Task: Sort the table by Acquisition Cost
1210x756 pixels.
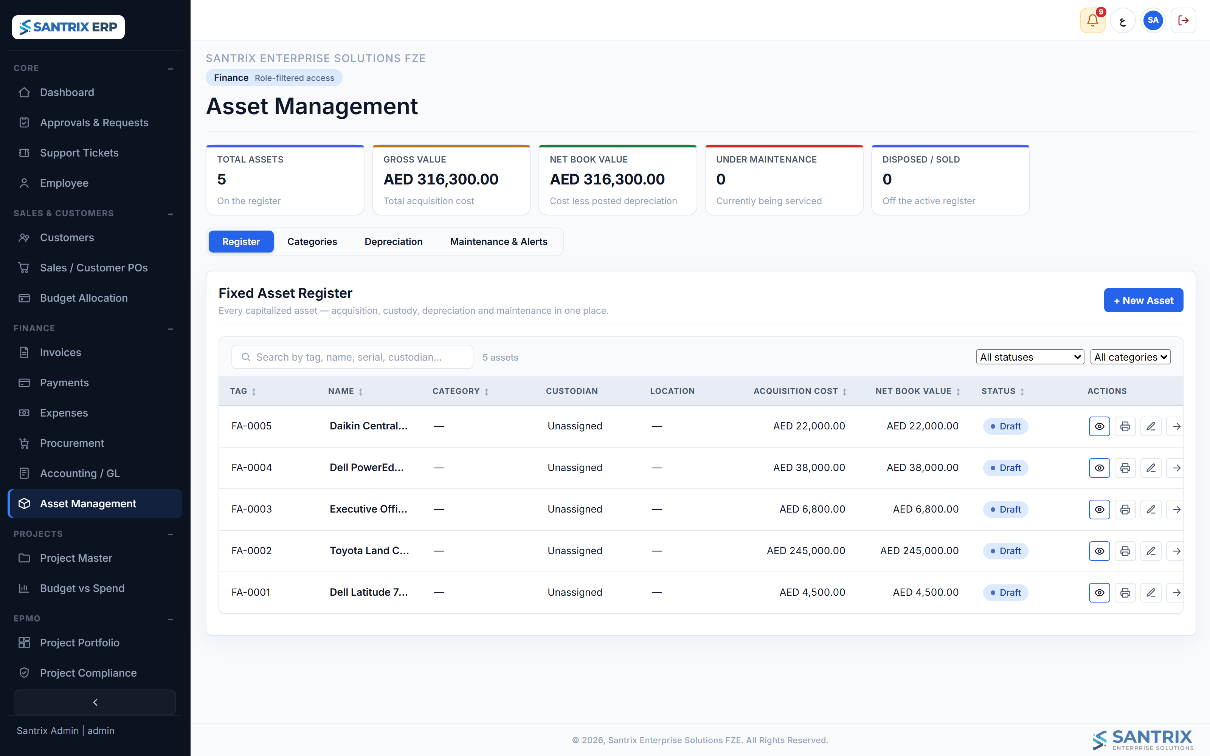Action: [x=800, y=391]
